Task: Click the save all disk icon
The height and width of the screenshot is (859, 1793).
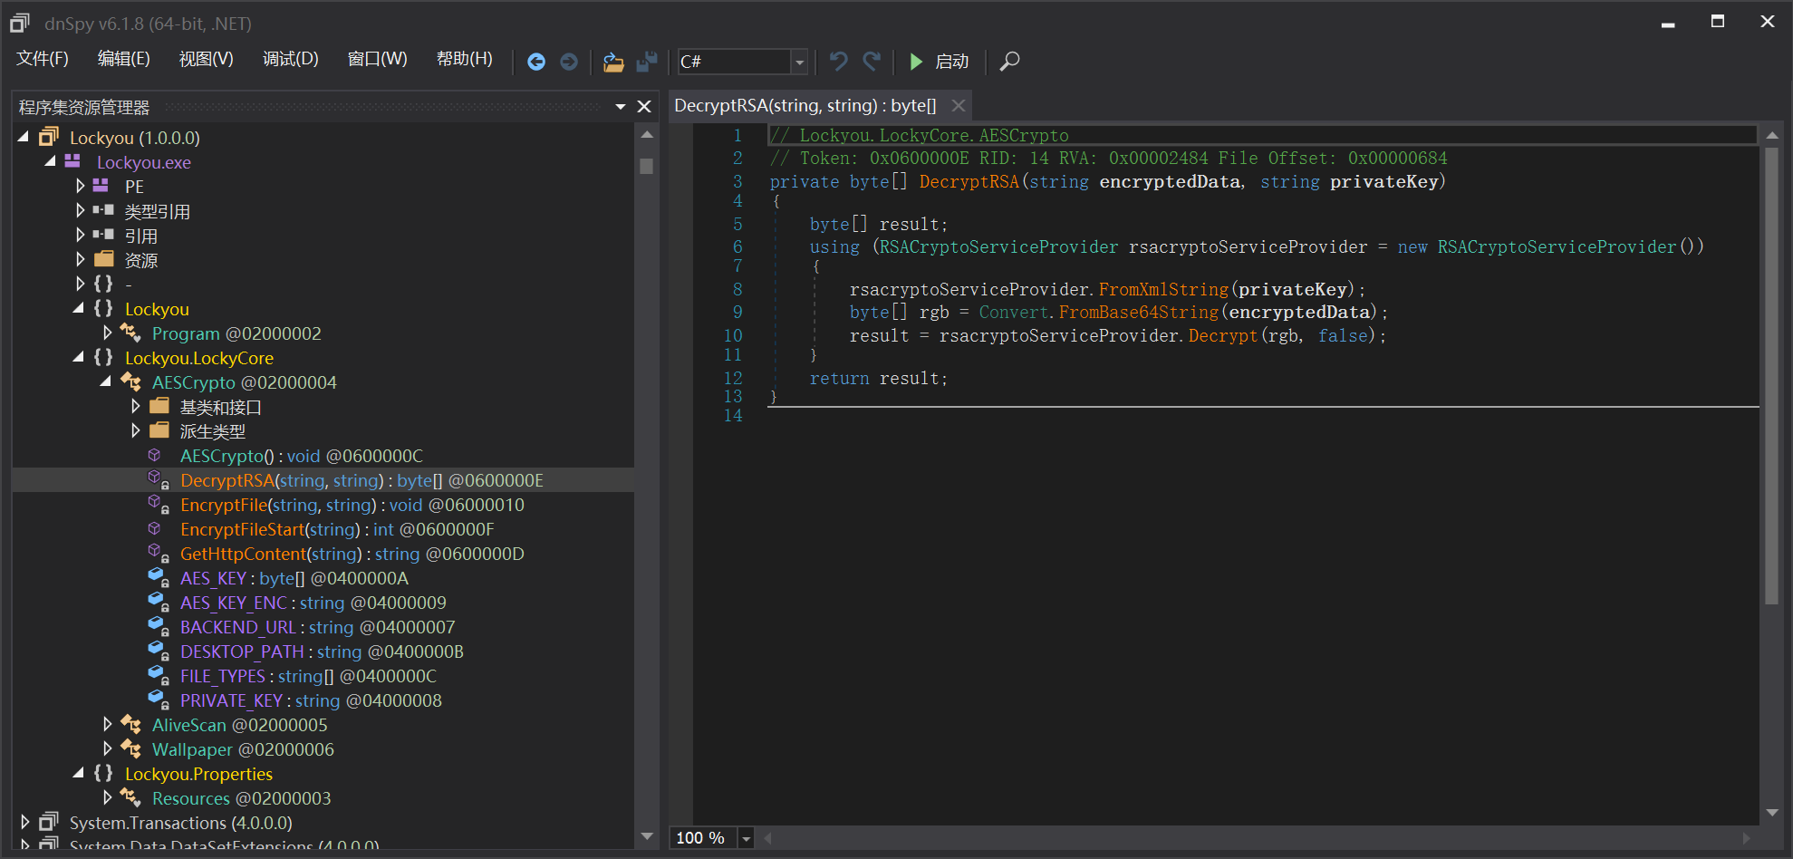Action: [x=646, y=62]
